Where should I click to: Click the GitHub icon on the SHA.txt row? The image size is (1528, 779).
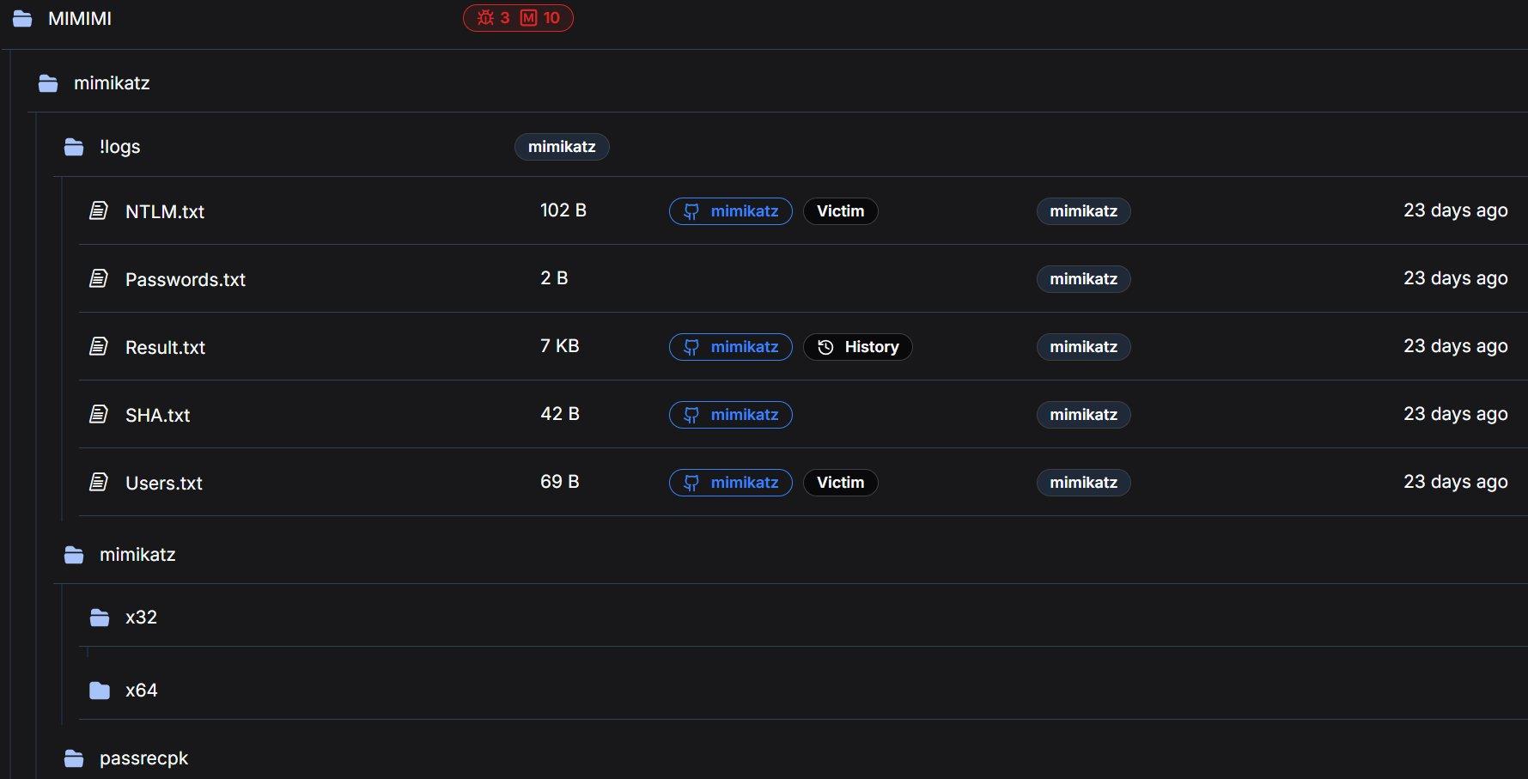click(692, 414)
